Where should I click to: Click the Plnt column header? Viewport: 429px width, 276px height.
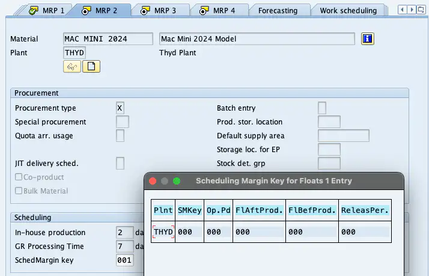coord(163,210)
